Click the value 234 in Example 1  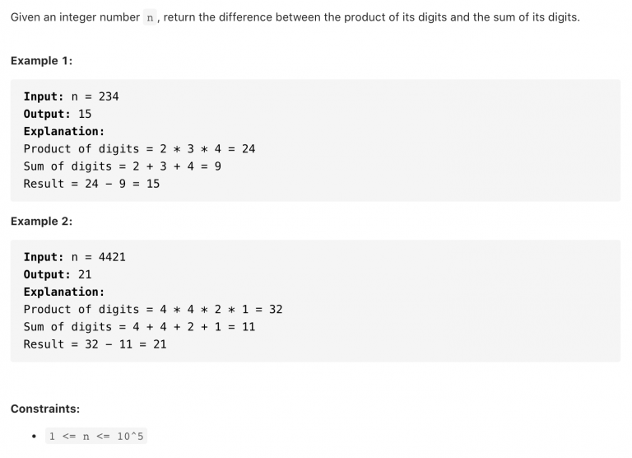(x=109, y=97)
